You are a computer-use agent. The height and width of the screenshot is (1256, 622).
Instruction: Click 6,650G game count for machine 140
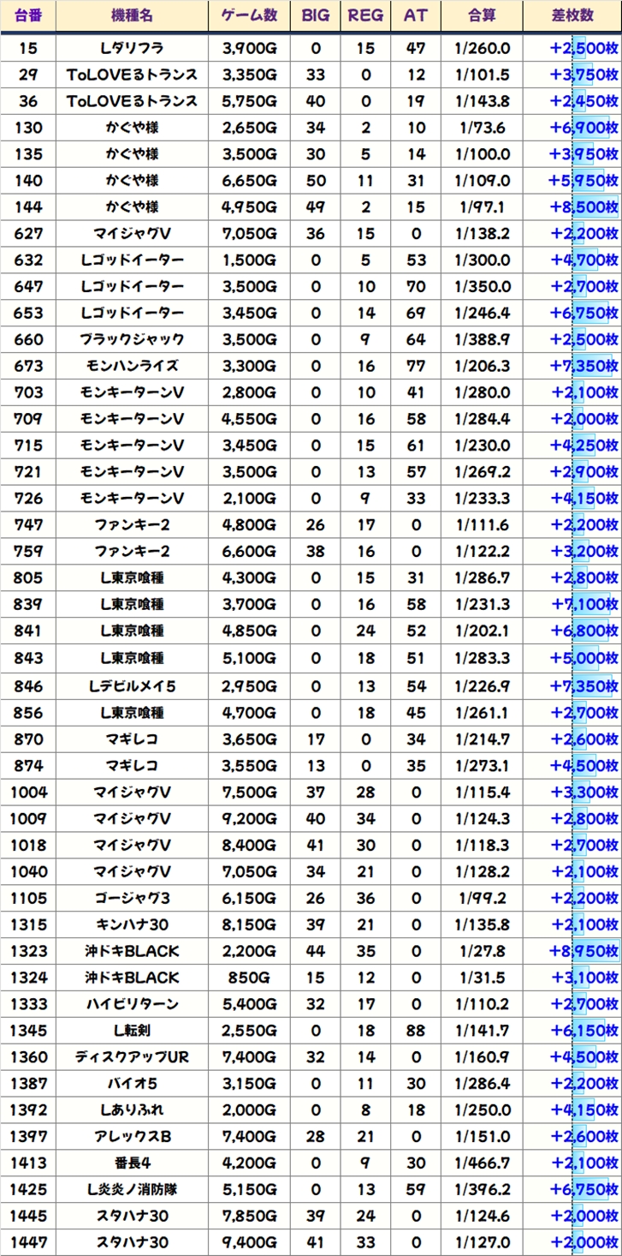pos(249,181)
